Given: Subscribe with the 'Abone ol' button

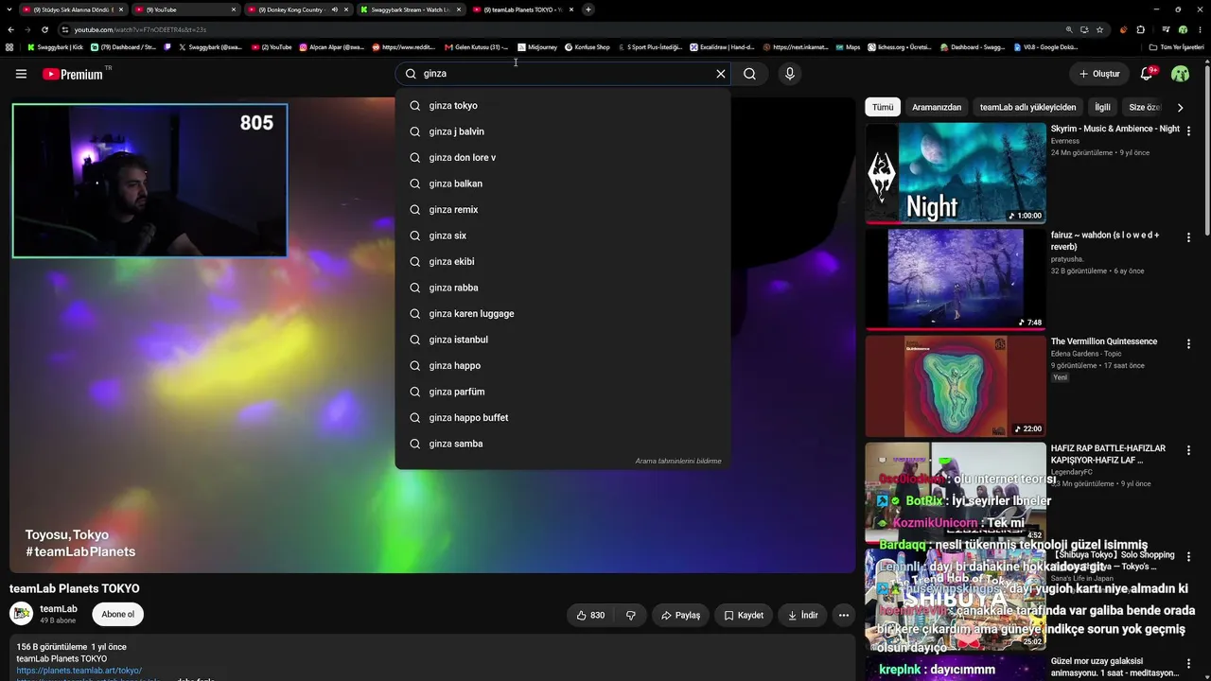Looking at the screenshot, I should tap(118, 615).
